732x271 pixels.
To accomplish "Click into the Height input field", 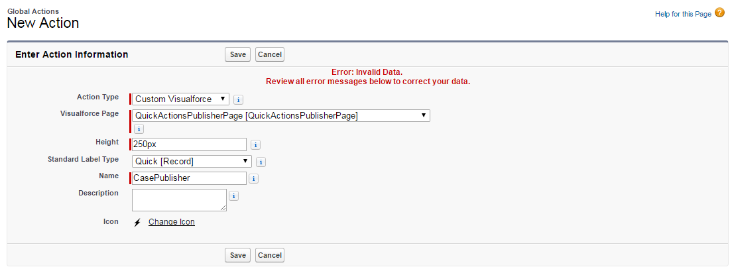I will (189, 144).
